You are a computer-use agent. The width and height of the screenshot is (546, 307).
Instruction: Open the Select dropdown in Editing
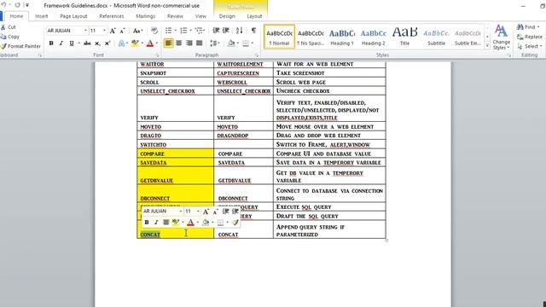click(x=530, y=46)
